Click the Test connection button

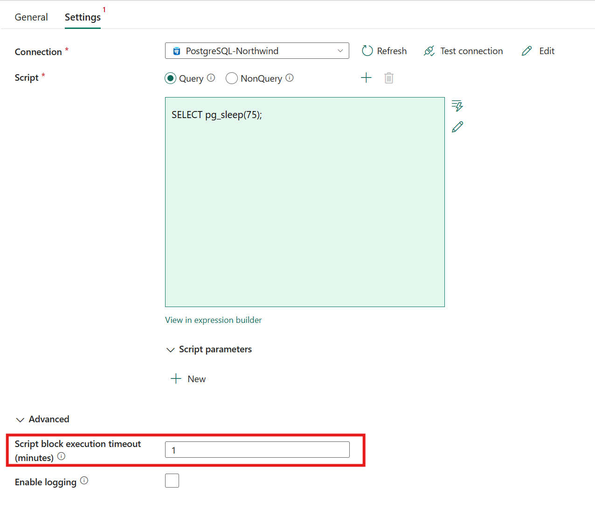coord(463,51)
